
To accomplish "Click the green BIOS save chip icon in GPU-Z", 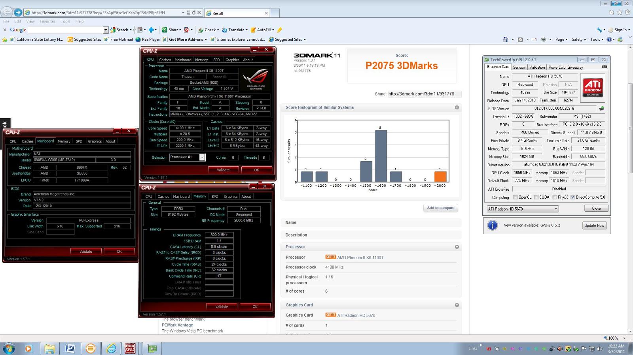I will (x=602, y=108).
